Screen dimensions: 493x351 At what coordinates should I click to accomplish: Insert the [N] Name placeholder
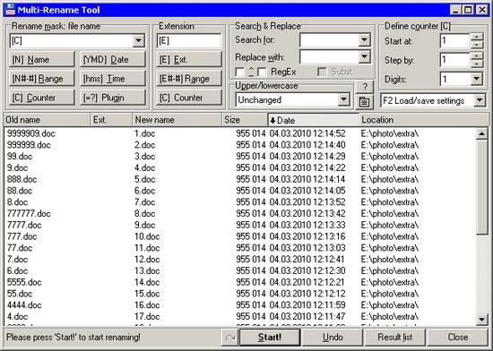point(42,60)
